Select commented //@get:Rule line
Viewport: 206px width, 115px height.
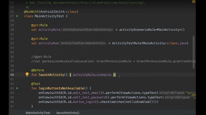41,57
